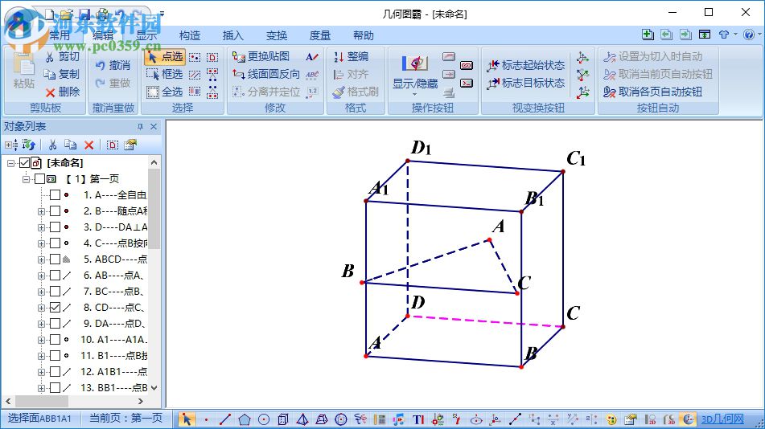Click 全选 to select all
This screenshot has height=429, width=765.
point(165,92)
